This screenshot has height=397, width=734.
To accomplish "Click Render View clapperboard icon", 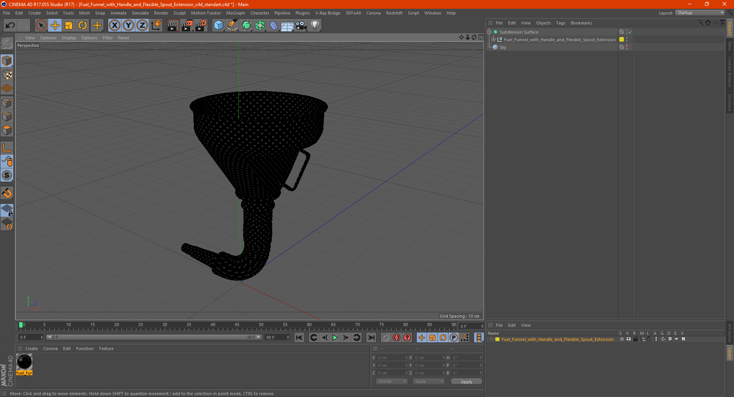I will click(x=173, y=26).
